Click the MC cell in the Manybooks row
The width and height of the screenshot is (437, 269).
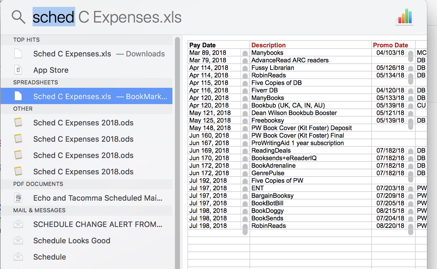[x=421, y=53]
